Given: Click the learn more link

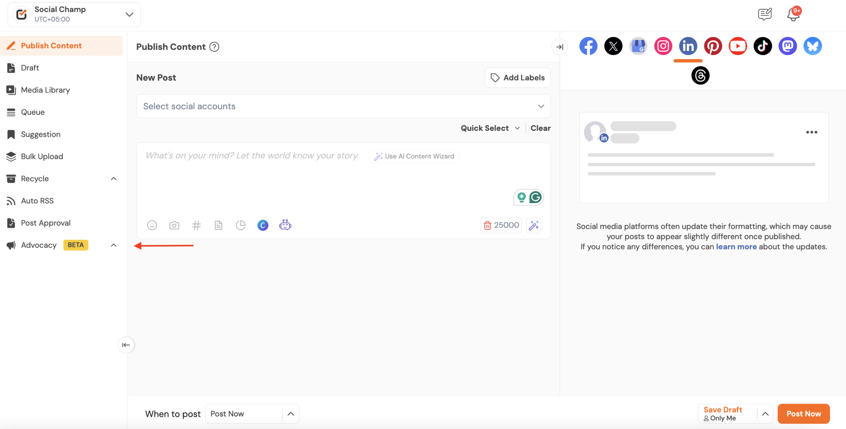Looking at the screenshot, I should [x=736, y=247].
